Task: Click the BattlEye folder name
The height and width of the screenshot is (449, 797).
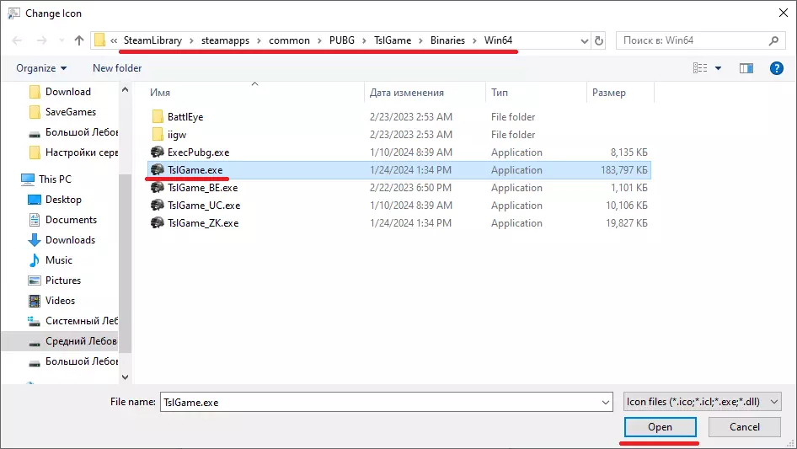Action: [185, 117]
